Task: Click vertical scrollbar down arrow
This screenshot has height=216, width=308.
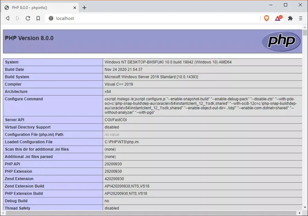Action: tap(305, 207)
